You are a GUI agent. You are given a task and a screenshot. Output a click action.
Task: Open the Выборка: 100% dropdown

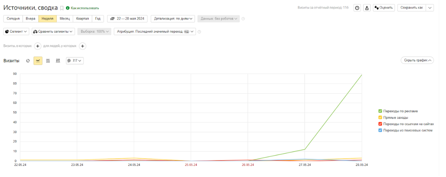[94, 32]
